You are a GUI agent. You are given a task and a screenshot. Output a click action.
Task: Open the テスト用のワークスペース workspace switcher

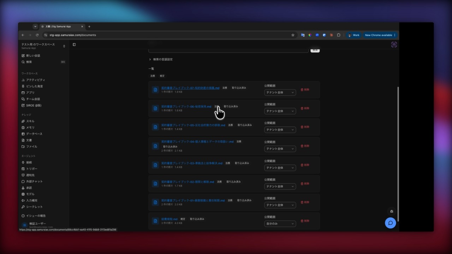(43, 46)
